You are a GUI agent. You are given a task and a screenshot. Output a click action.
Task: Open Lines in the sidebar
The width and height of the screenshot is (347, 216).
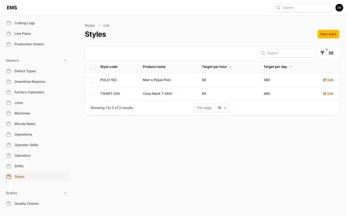point(18,103)
